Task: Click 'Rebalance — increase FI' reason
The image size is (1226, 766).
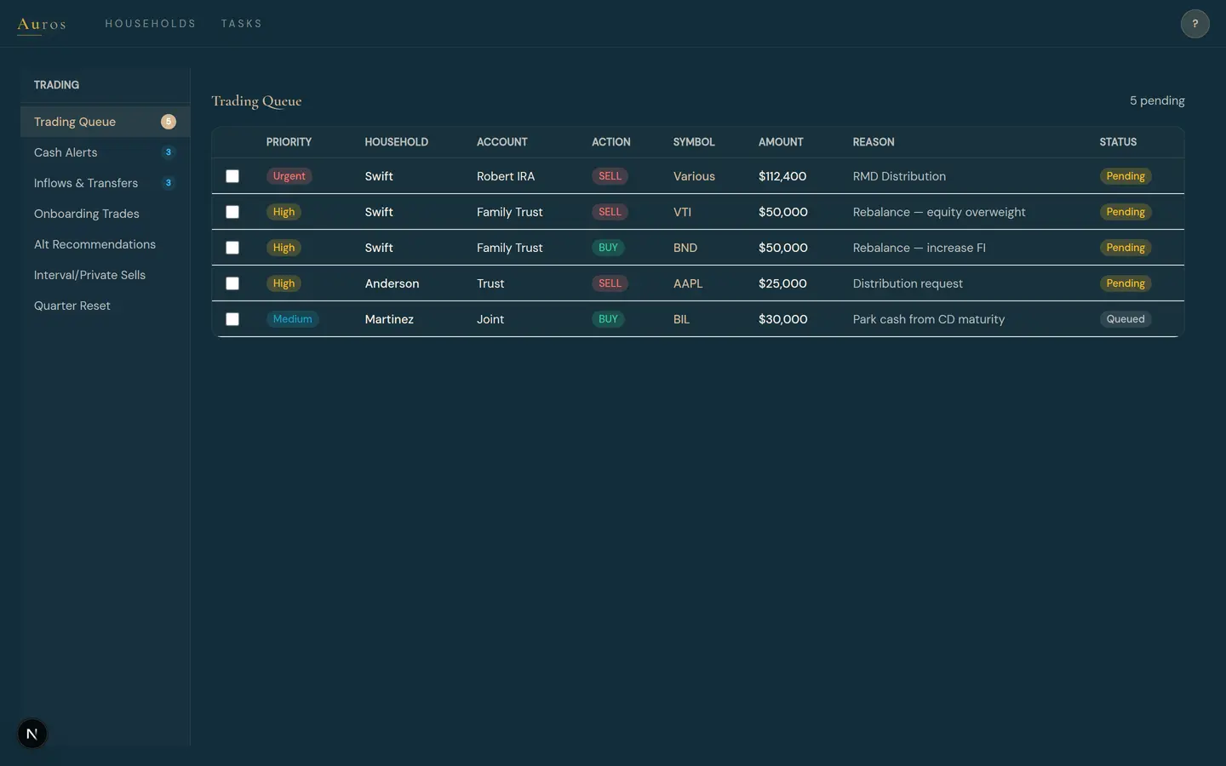Action: pos(919,248)
